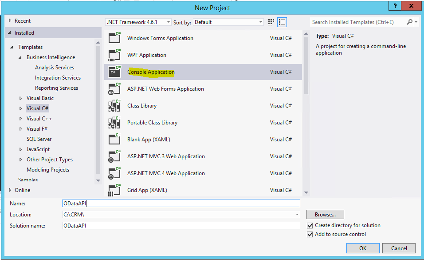Open the Sort by Default dropdown
424x260 pixels.
(228, 22)
